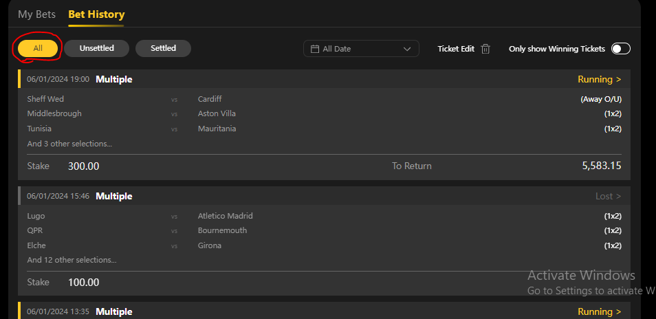Viewport: 656px width, 319px height.
Task: Click "And 12 other selections..." link
Action: pos(72,260)
